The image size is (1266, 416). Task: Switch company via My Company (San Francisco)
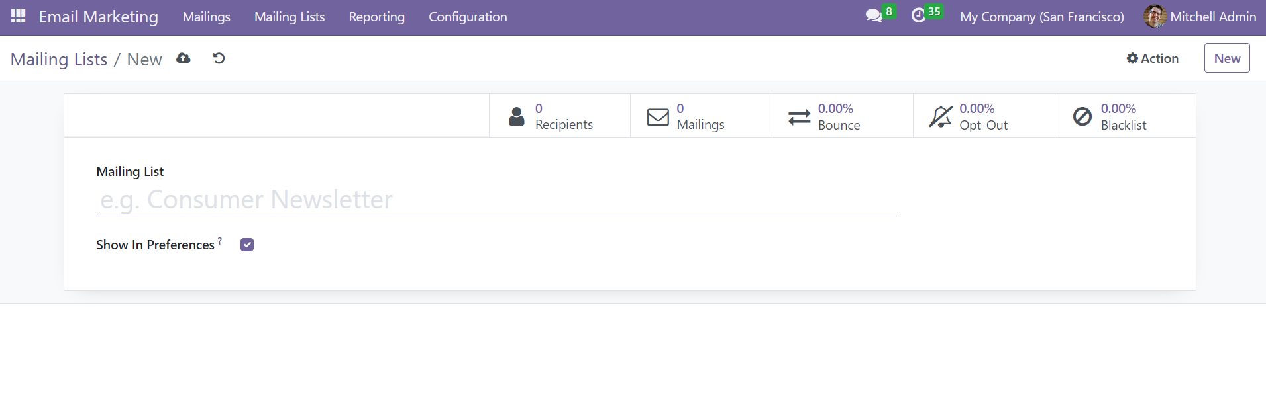(x=1041, y=17)
